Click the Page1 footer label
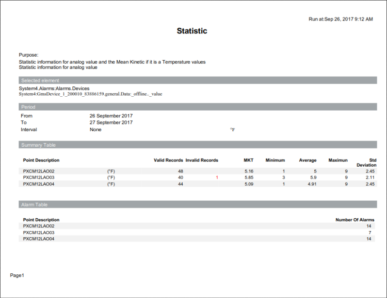387x298 pixels. point(17,275)
